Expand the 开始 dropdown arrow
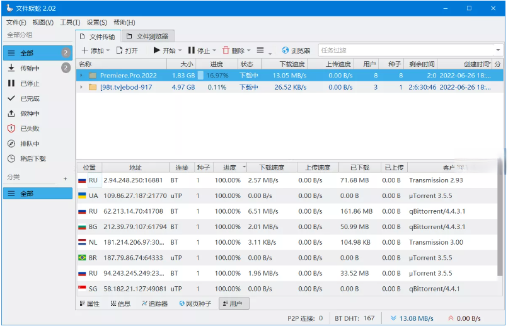 point(180,50)
